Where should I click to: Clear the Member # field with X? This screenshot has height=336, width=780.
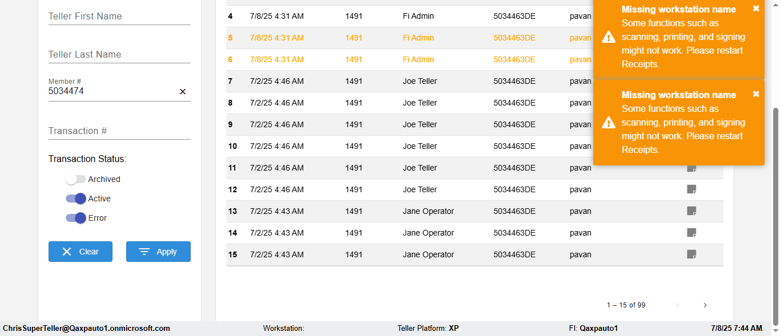pos(183,91)
